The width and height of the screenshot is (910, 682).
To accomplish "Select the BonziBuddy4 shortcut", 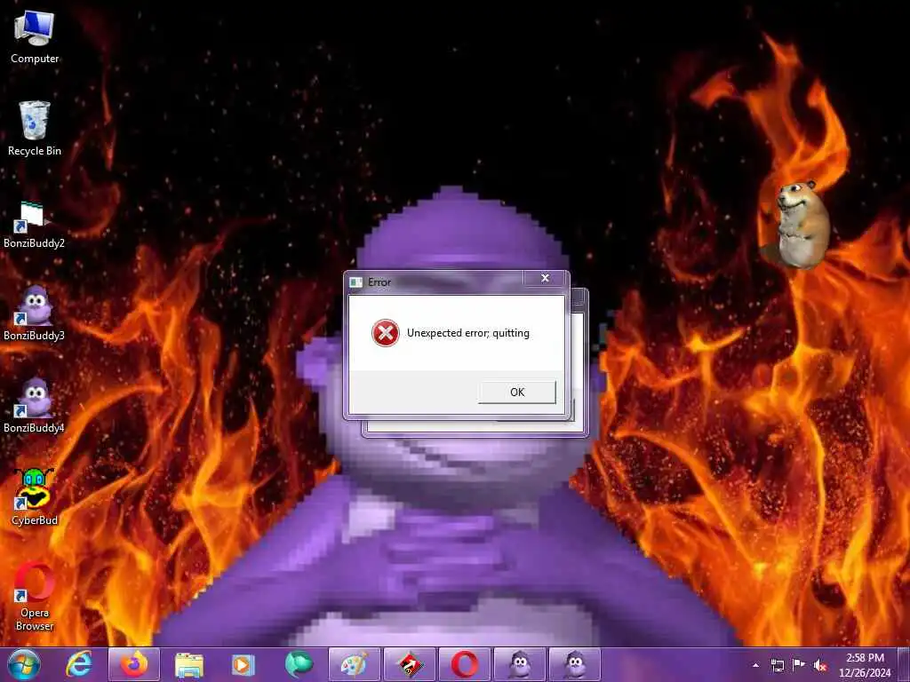I will pyautogui.click(x=34, y=405).
